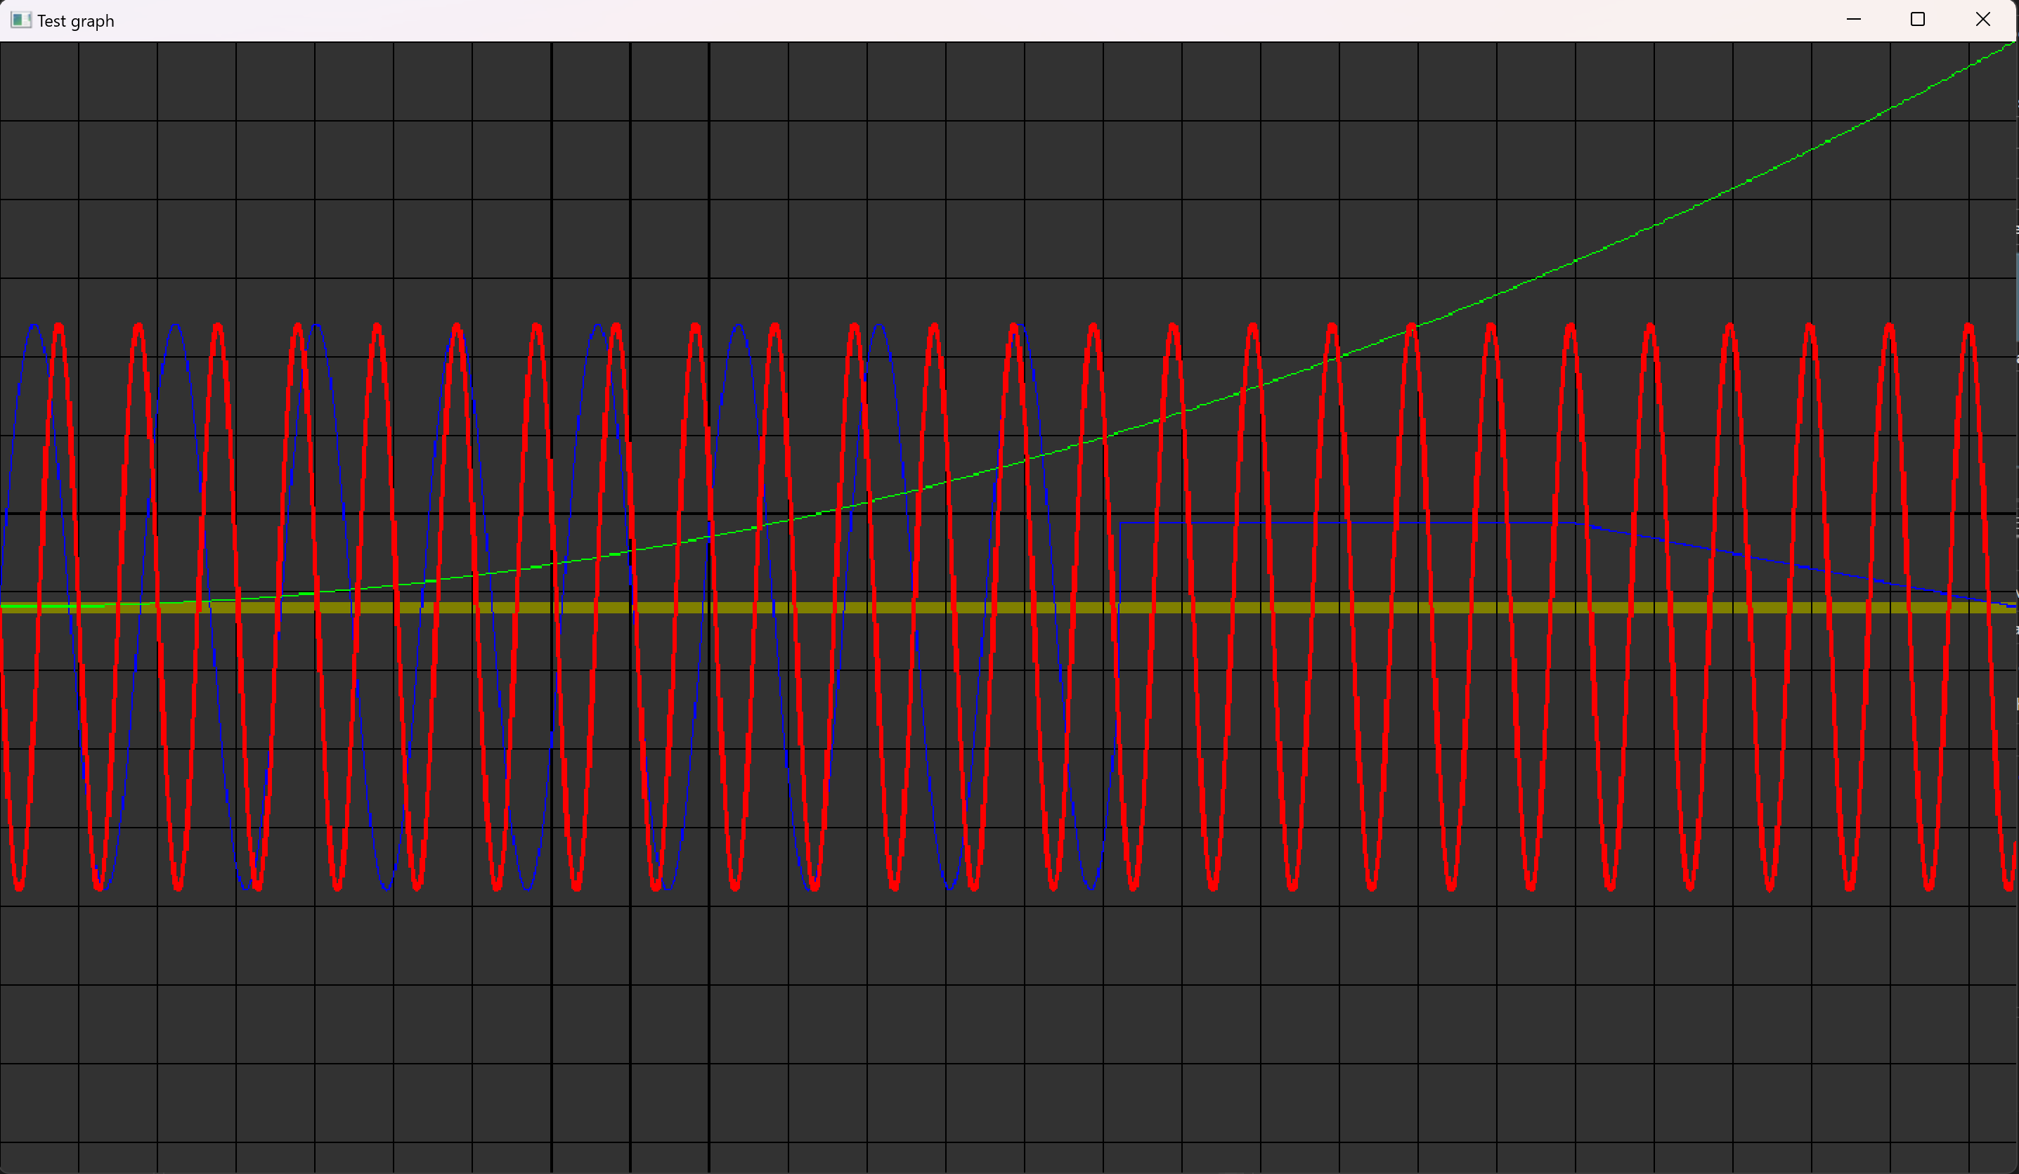Click the Test graph window app icon

click(x=21, y=21)
